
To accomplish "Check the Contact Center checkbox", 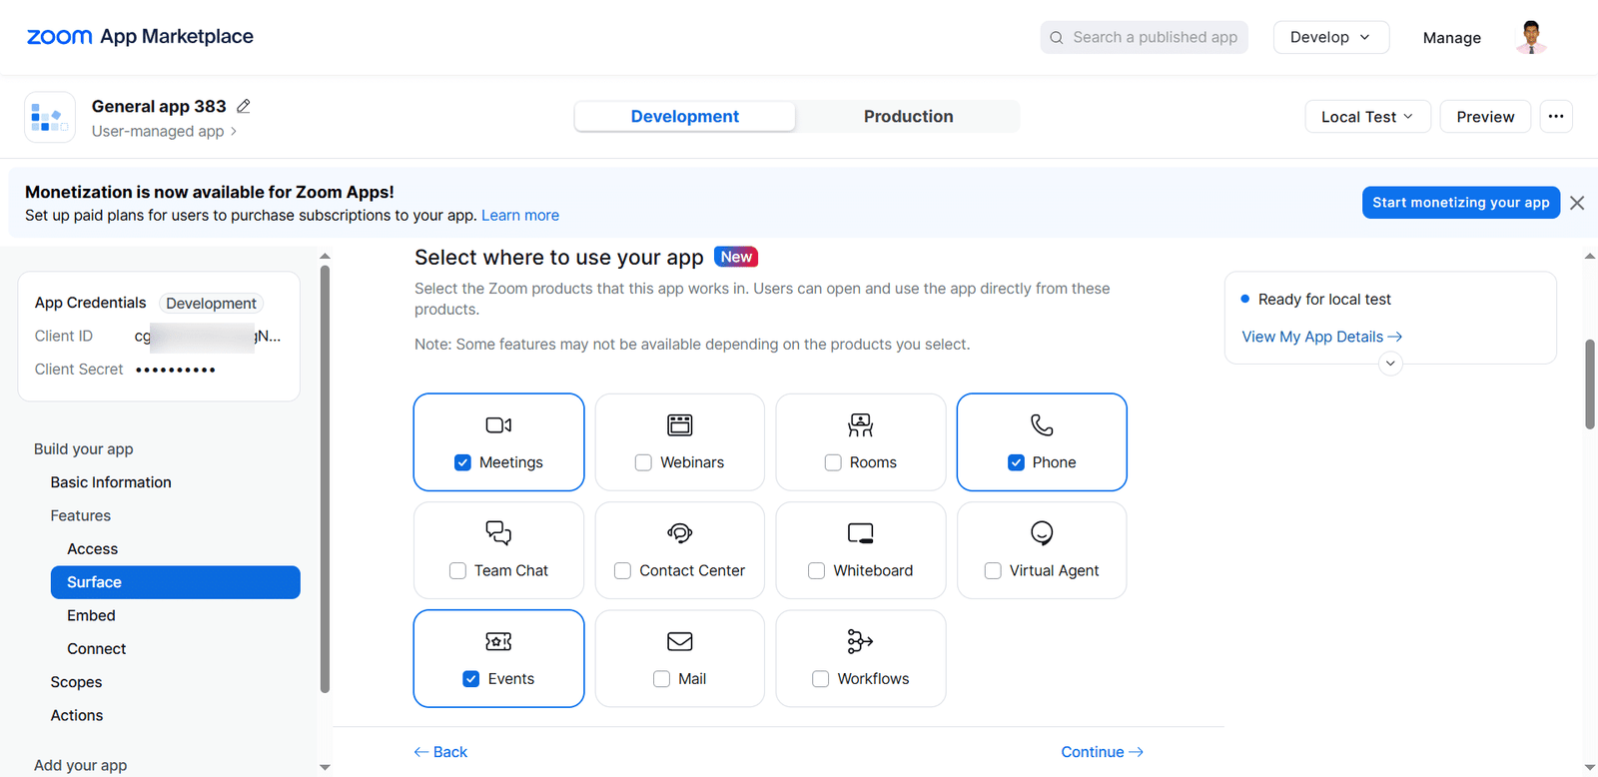I will click(622, 570).
